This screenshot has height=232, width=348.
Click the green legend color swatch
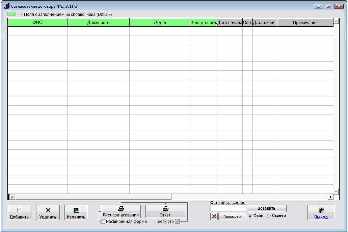coord(11,14)
